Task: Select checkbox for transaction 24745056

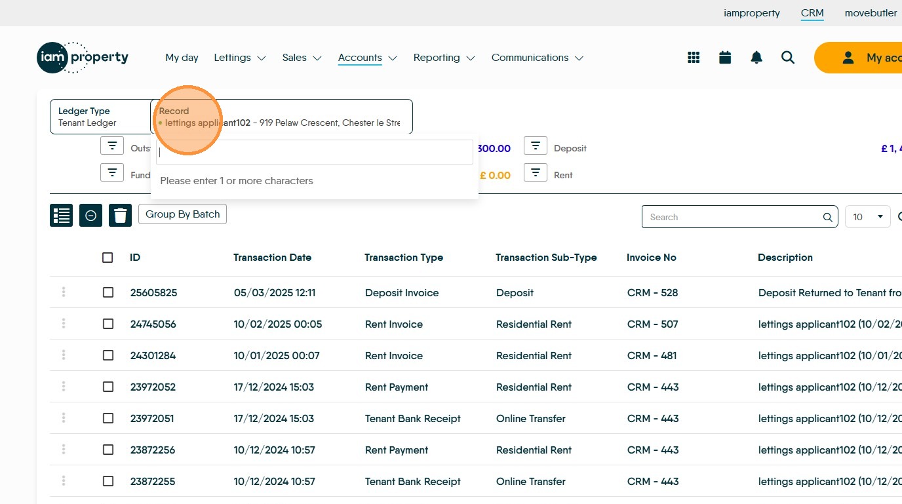Action: pos(108,324)
